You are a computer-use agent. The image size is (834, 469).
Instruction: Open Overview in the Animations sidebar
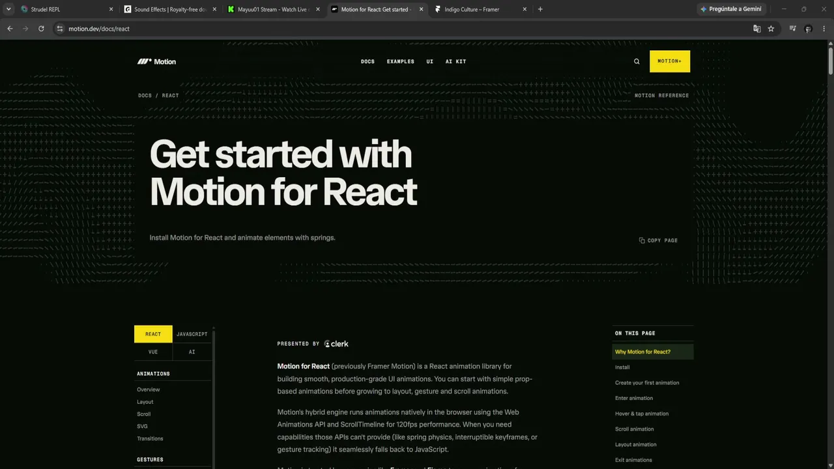click(149, 390)
